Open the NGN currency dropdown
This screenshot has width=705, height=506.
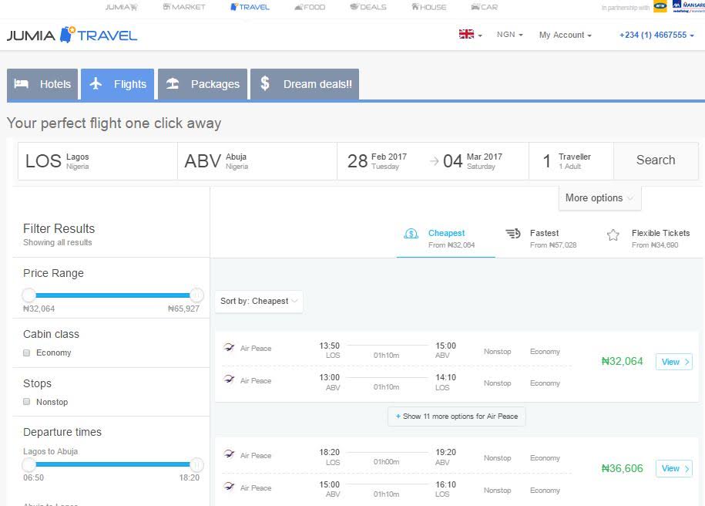[509, 35]
